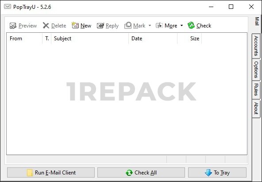Click the Run E-Mail Client button
The height and width of the screenshot is (182, 262).
coord(51,172)
